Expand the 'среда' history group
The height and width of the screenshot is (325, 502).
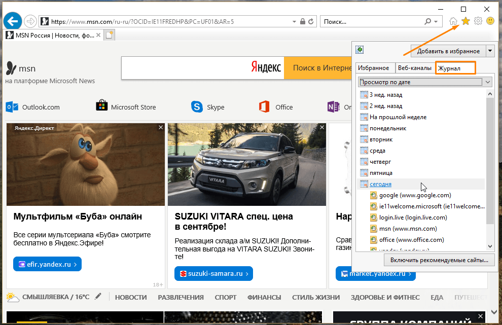[x=377, y=151]
